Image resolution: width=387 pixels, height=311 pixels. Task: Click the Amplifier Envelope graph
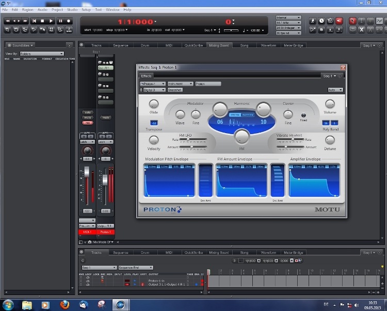coord(314,181)
